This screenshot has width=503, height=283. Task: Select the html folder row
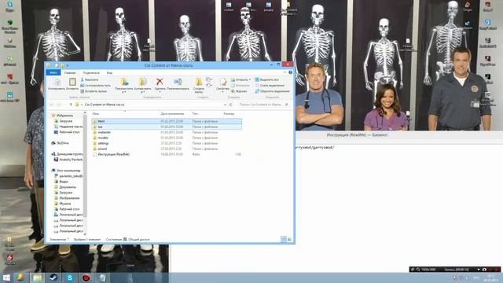pyautogui.click(x=167, y=121)
